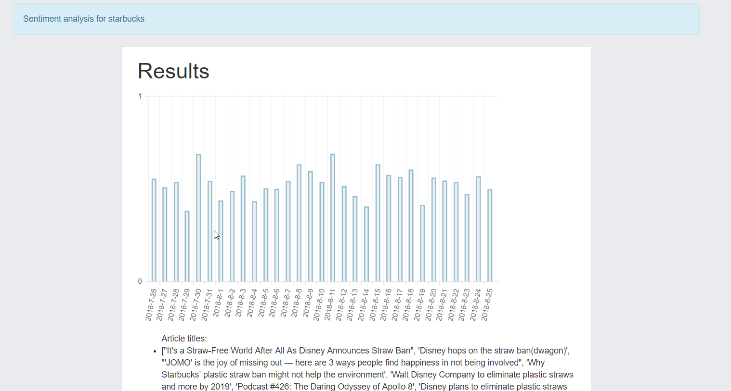Click the y-axis value 1
The image size is (731, 391).
point(140,96)
